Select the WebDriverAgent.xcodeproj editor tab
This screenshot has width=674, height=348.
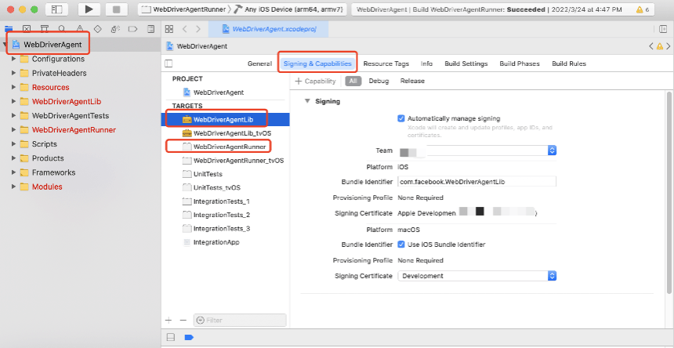pos(269,29)
